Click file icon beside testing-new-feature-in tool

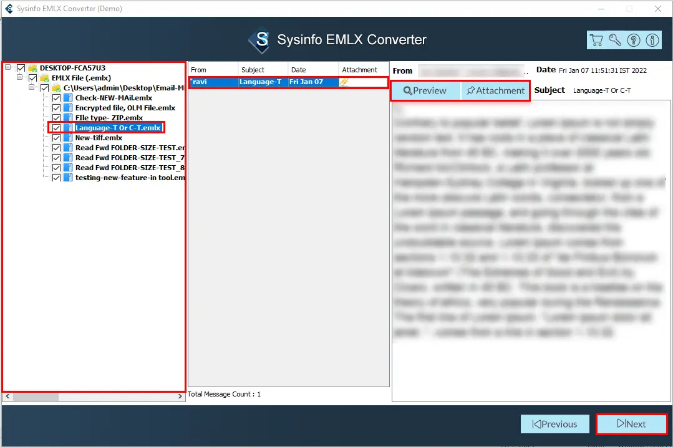click(68, 178)
